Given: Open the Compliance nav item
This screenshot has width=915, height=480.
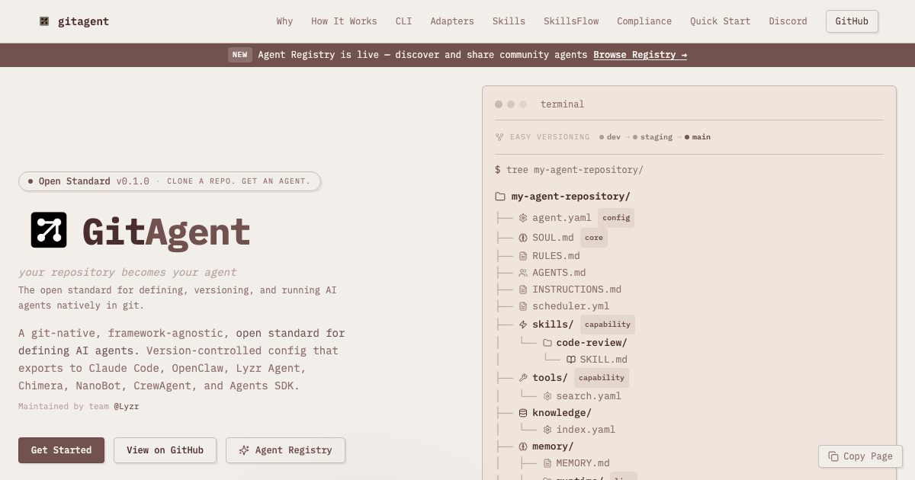Looking at the screenshot, I should click(x=644, y=21).
